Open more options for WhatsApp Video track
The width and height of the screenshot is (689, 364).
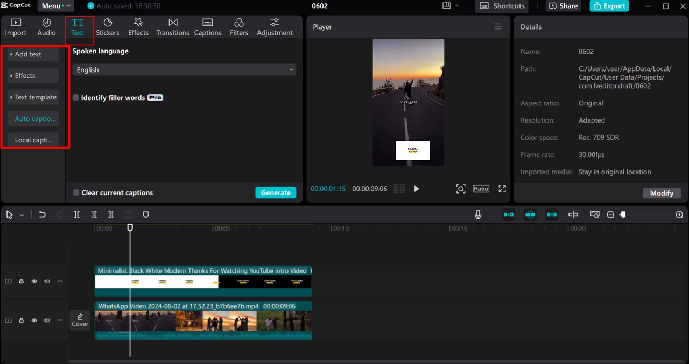click(60, 320)
